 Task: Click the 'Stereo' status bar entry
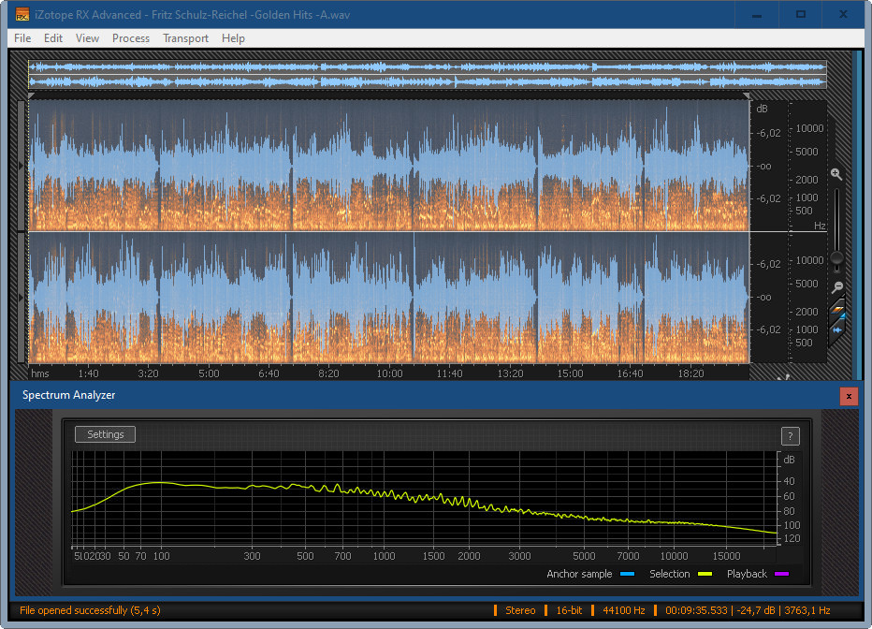[520, 610]
